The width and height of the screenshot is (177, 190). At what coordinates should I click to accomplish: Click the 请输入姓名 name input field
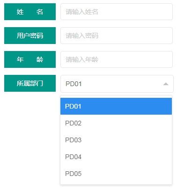pos(117,12)
